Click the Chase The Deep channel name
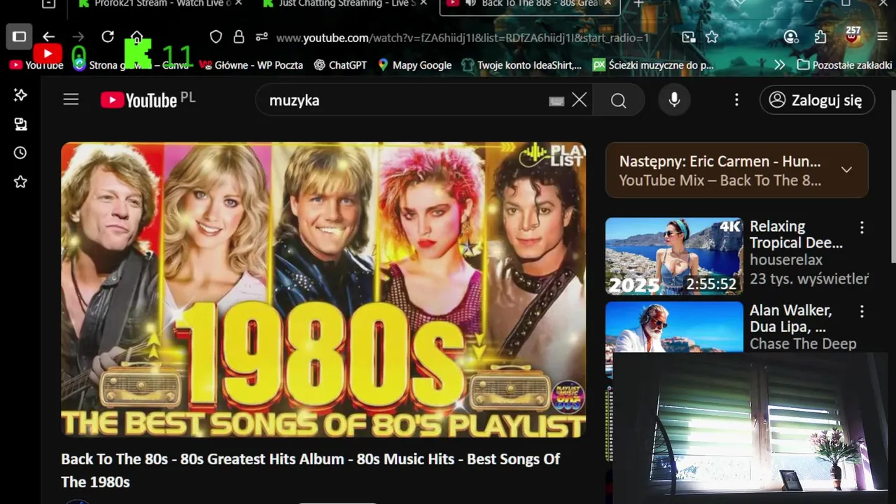 803,344
